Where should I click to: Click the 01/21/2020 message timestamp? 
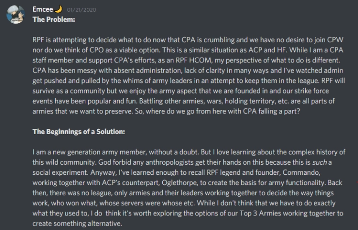tap(81, 9)
